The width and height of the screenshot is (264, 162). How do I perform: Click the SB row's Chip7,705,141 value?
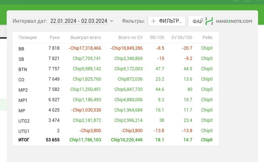pyautogui.click(x=87, y=58)
